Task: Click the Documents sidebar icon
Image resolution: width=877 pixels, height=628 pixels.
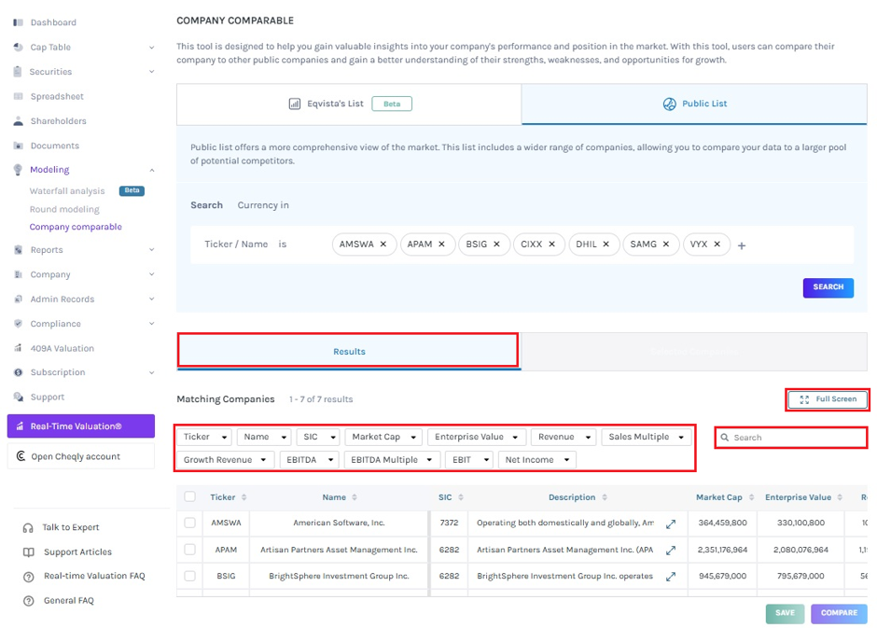Action: point(19,146)
